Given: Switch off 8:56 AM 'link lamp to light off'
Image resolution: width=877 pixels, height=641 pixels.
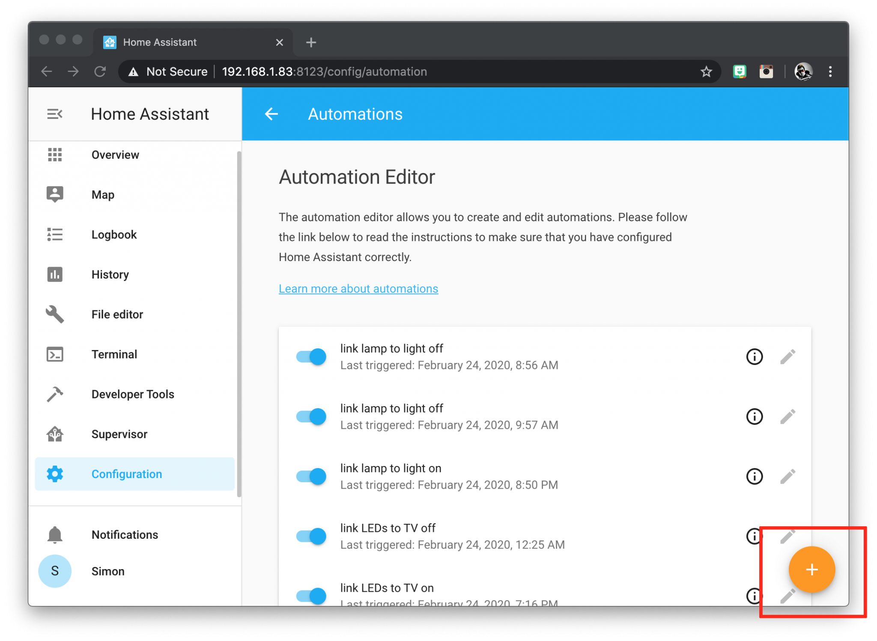Looking at the screenshot, I should tap(311, 356).
